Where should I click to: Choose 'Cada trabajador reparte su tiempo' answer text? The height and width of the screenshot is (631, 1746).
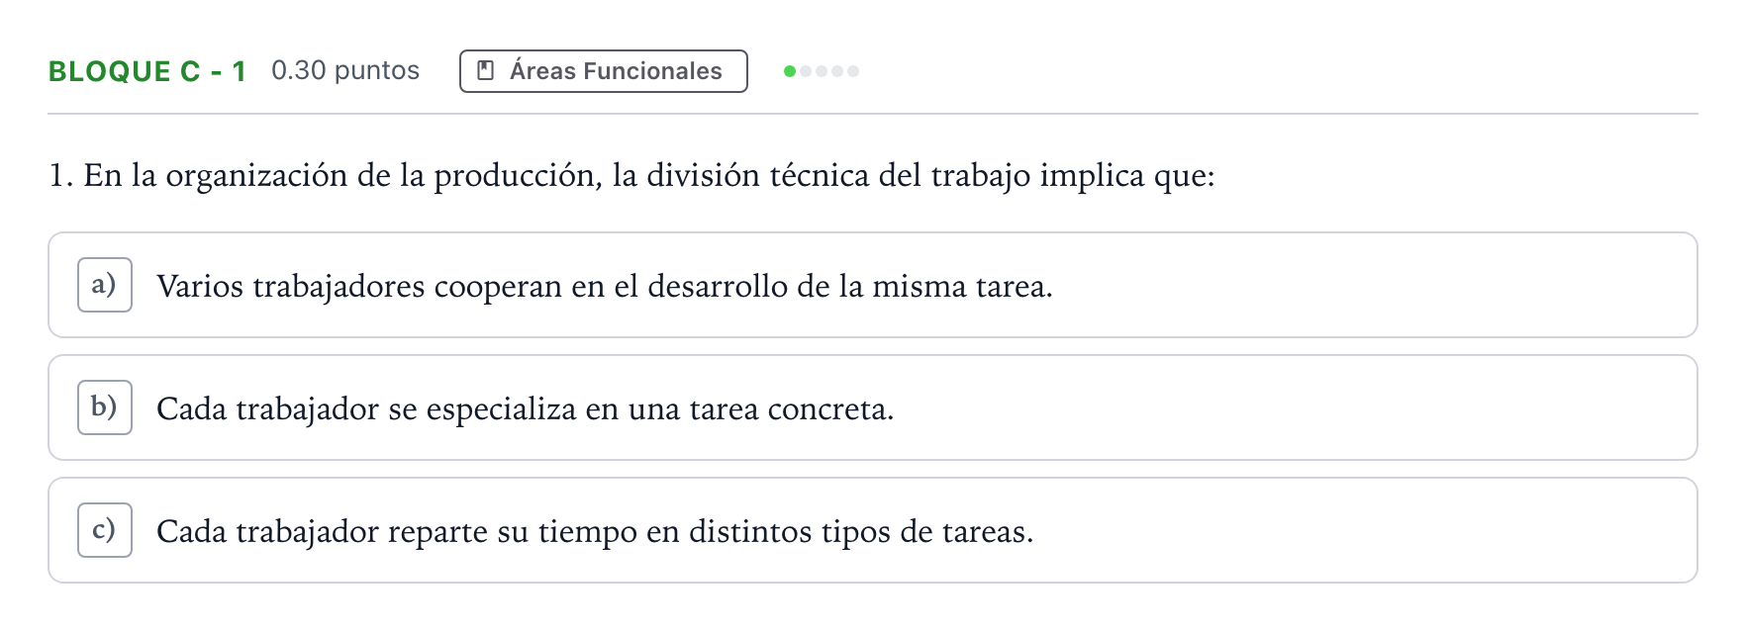point(595,532)
